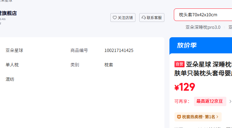The width and height of the screenshot is (232, 128).
Task: Click the brand value 亚朵星球
Action: tap(14, 50)
